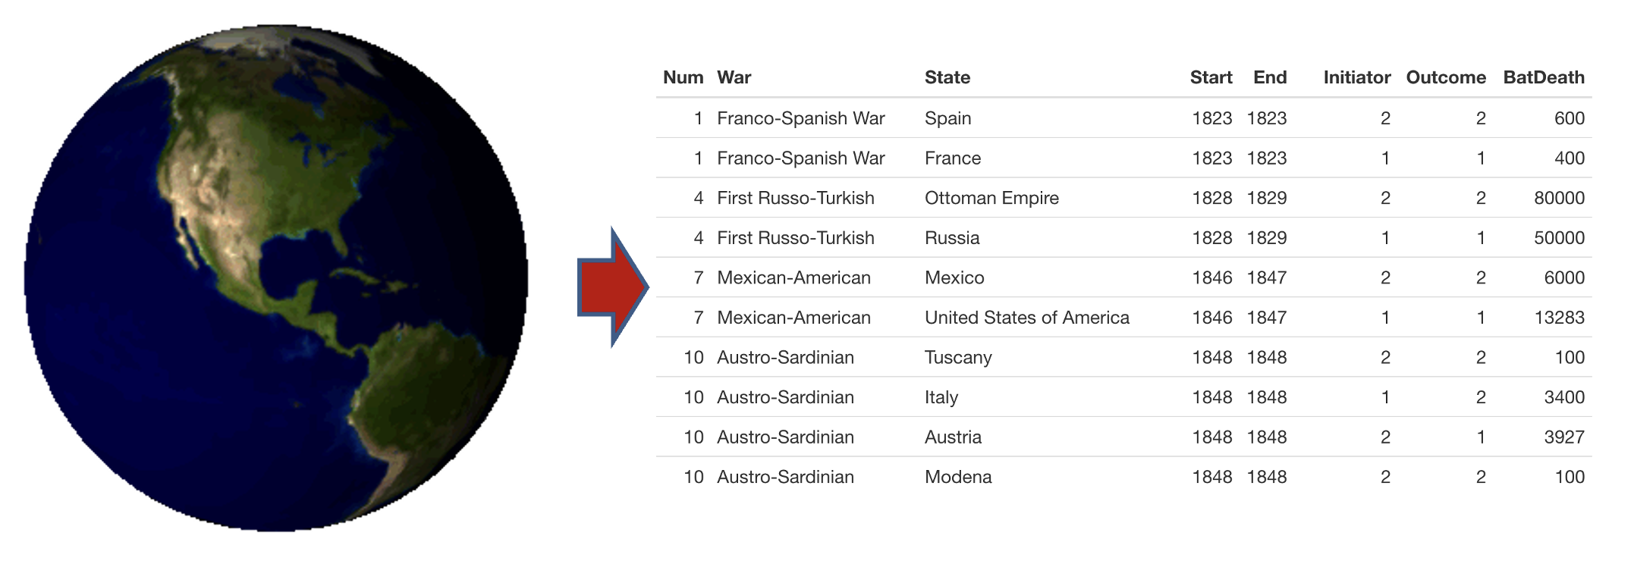Click the Start column header
1634x564 pixels.
coord(1211,77)
